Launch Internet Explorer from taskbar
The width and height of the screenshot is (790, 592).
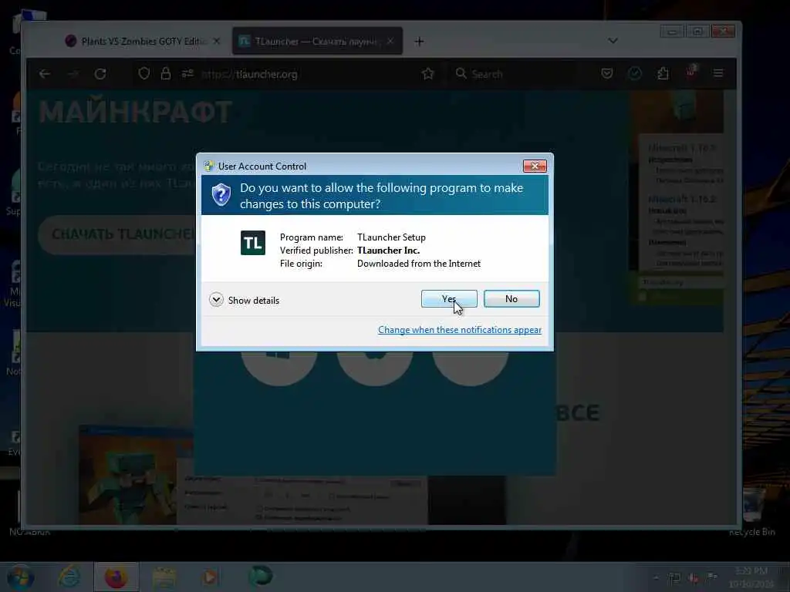point(69,577)
